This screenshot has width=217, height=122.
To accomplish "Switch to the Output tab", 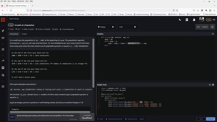I will [24, 34].
